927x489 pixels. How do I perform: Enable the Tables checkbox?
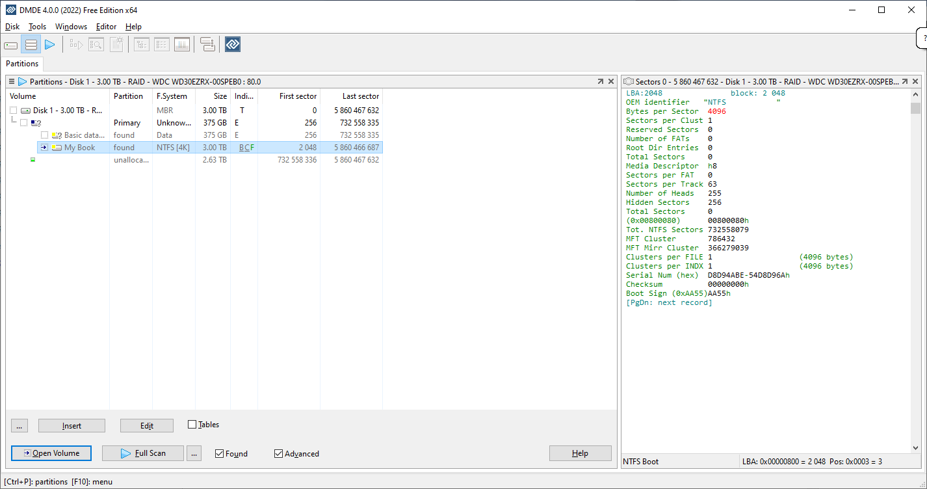tap(192, 425)
